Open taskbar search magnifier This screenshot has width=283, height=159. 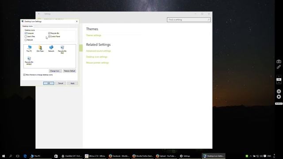point(11,156)
